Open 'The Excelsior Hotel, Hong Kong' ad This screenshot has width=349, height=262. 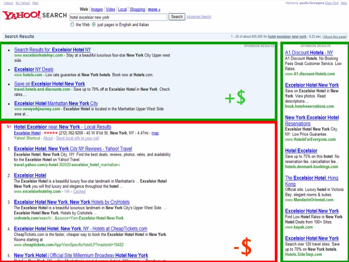coord(312,181)
